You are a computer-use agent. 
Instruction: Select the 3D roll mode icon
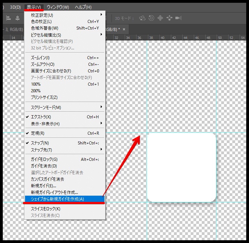151,18
